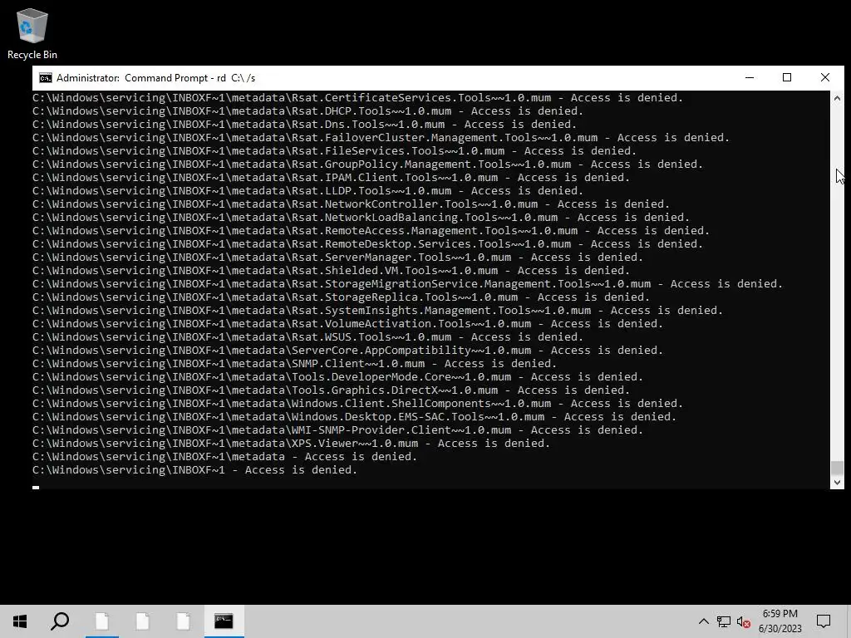The width and height of the screenshot is (851, 638).
Task: Click the Rsat.RemoteDesktop.Services.Tools line
Action: [x=368, y=244]
